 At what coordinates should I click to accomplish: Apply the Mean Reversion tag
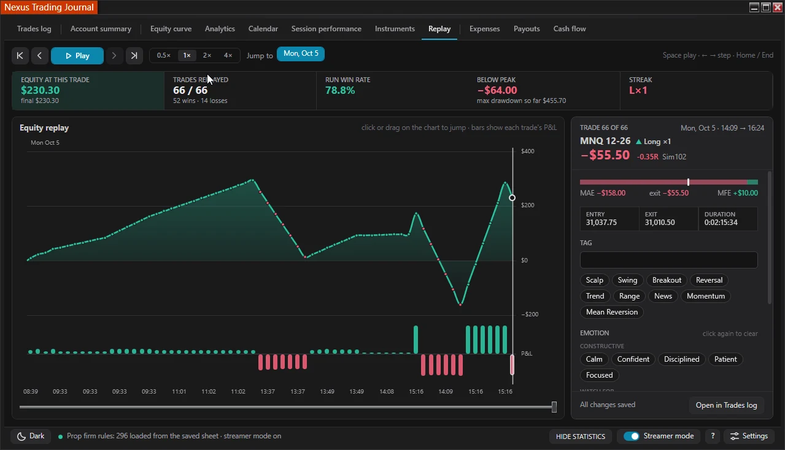[612, 312]
